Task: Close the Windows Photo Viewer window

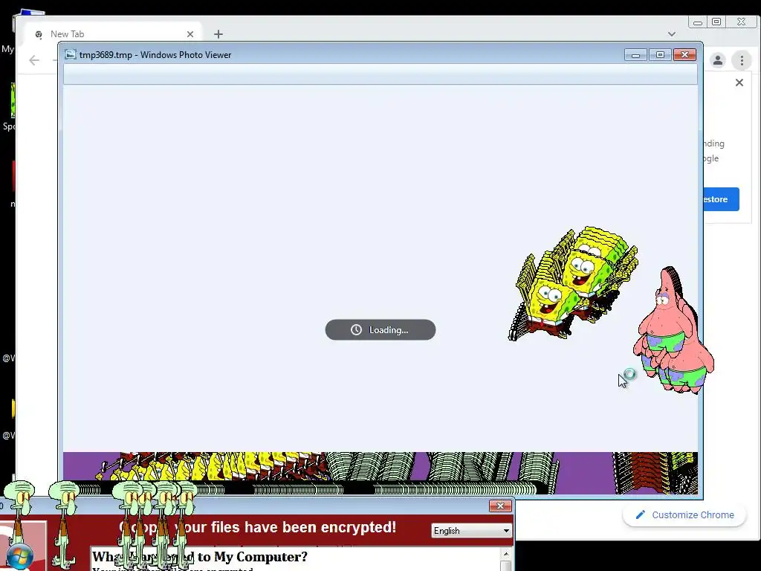Action: pyautogui.click(x=684, y=55)
